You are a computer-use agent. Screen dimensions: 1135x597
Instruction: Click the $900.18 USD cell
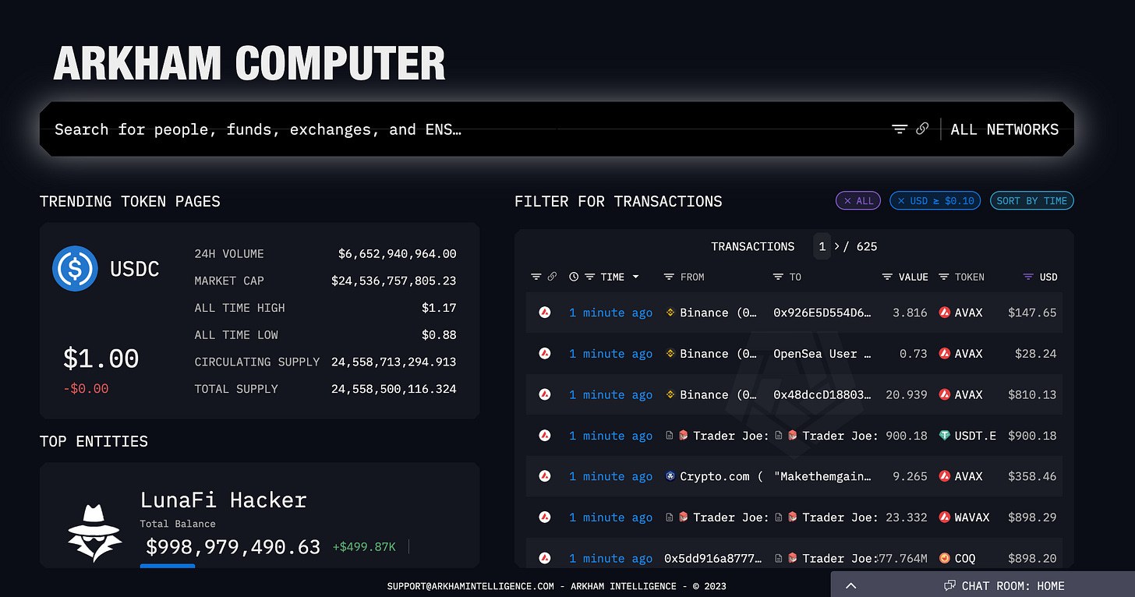point(1032,435)
